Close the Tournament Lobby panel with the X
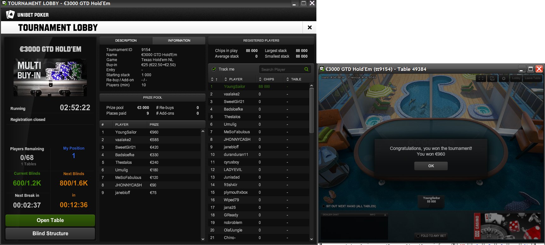 [310, 27]
